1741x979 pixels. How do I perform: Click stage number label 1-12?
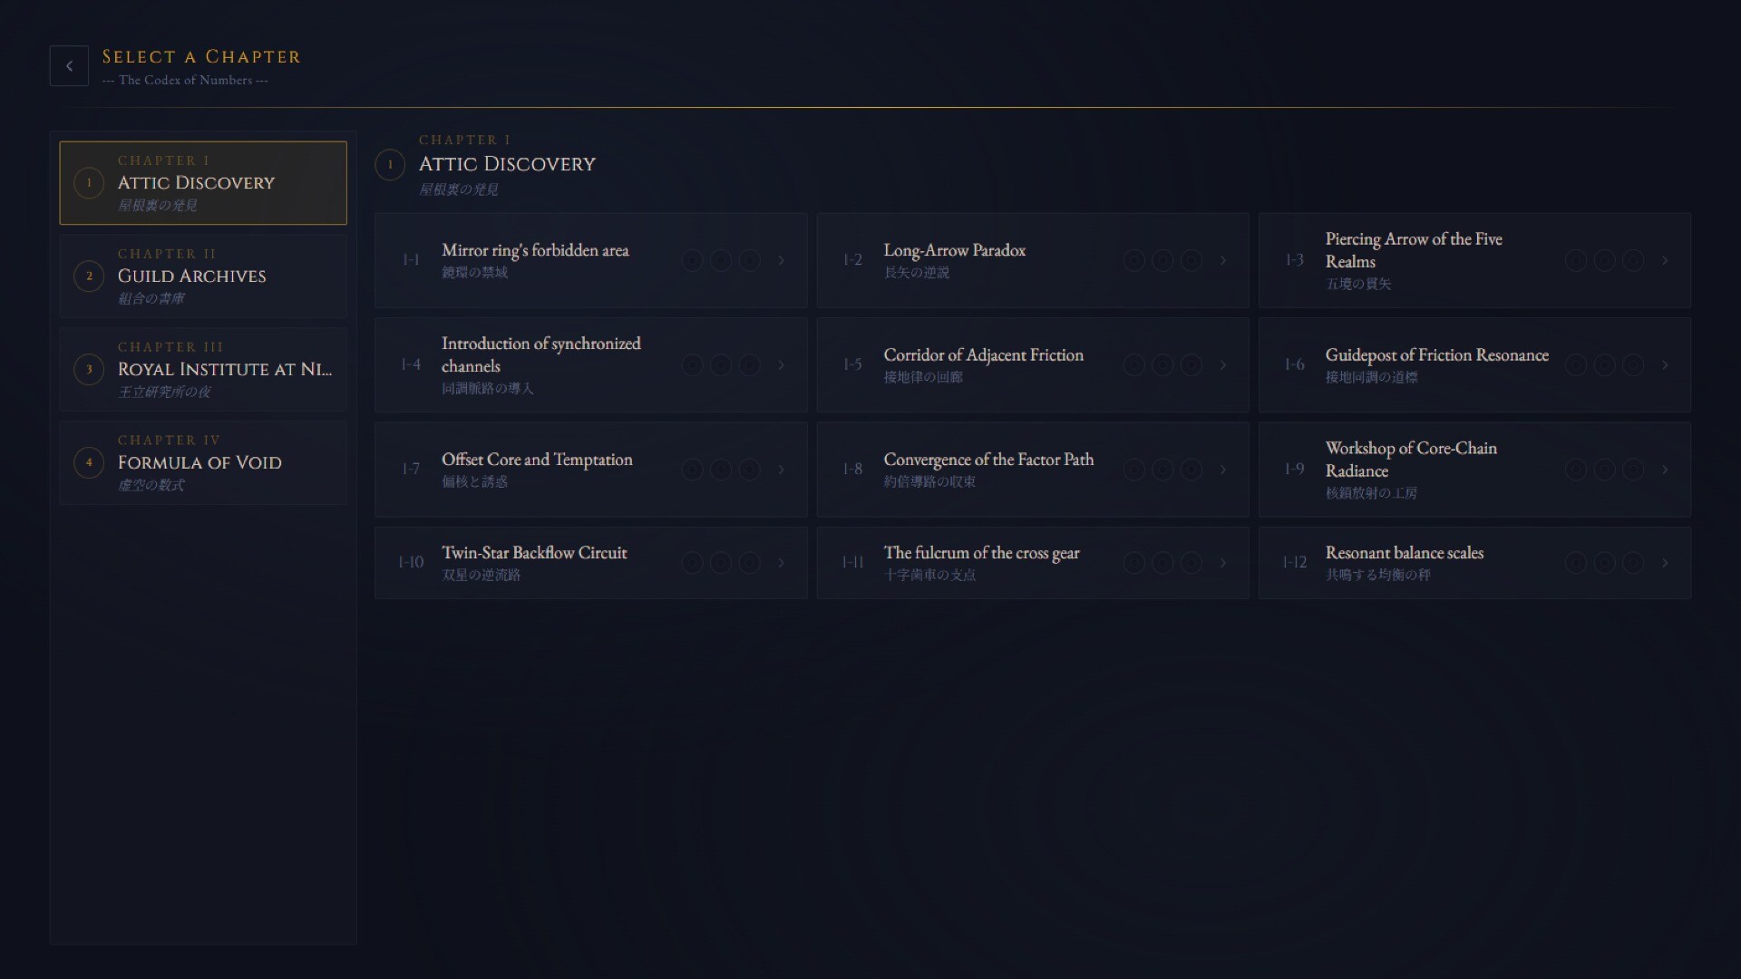(x=1294, y=562)
